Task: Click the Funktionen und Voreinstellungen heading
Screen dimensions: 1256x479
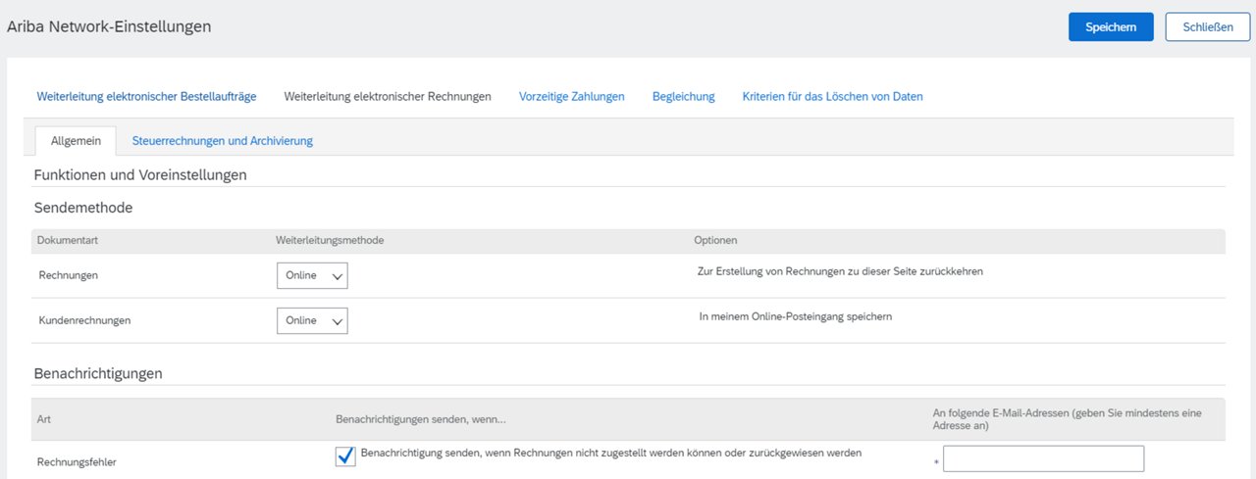Action: point(140,175)
